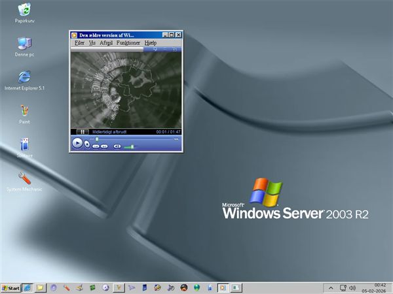Skip to the next track

click(104, 146)
